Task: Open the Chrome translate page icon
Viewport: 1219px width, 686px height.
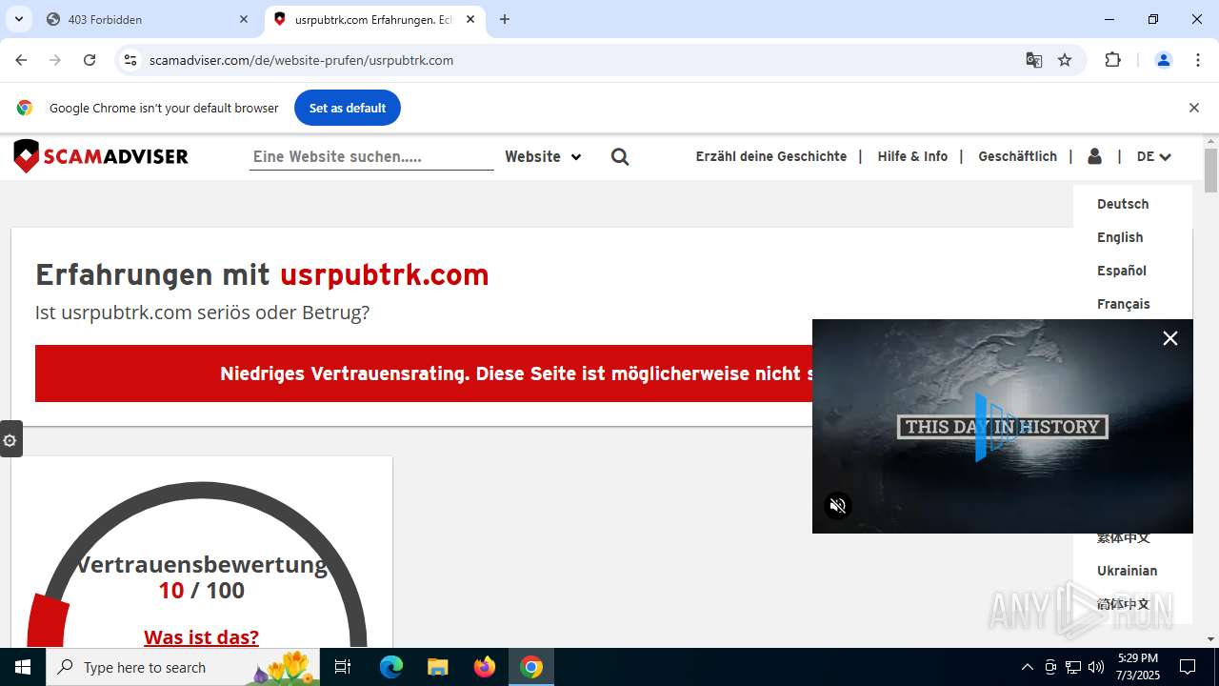Action: tap(1034, 60)
